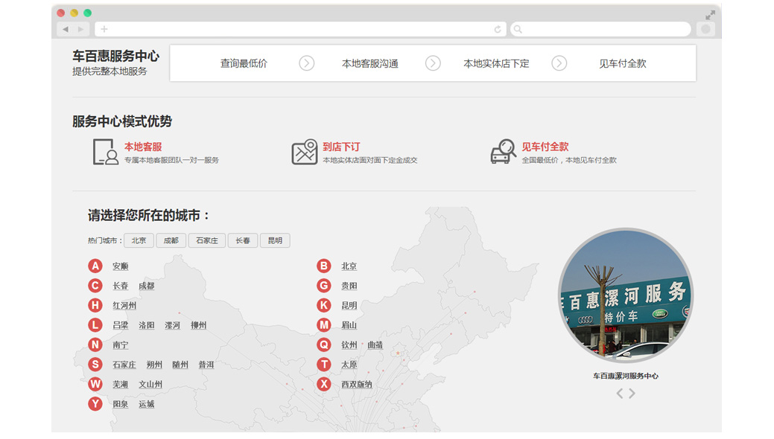Open city link 眉山
The height and width of the screenshot is (439, 774).
[349, 325]
